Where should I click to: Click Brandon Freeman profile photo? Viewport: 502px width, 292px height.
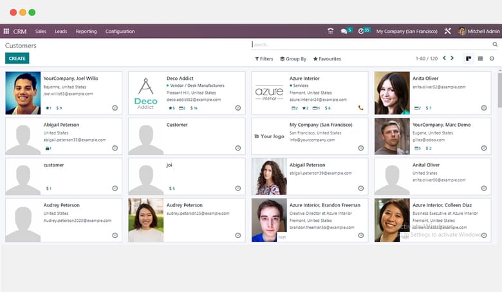pos(269,220)
